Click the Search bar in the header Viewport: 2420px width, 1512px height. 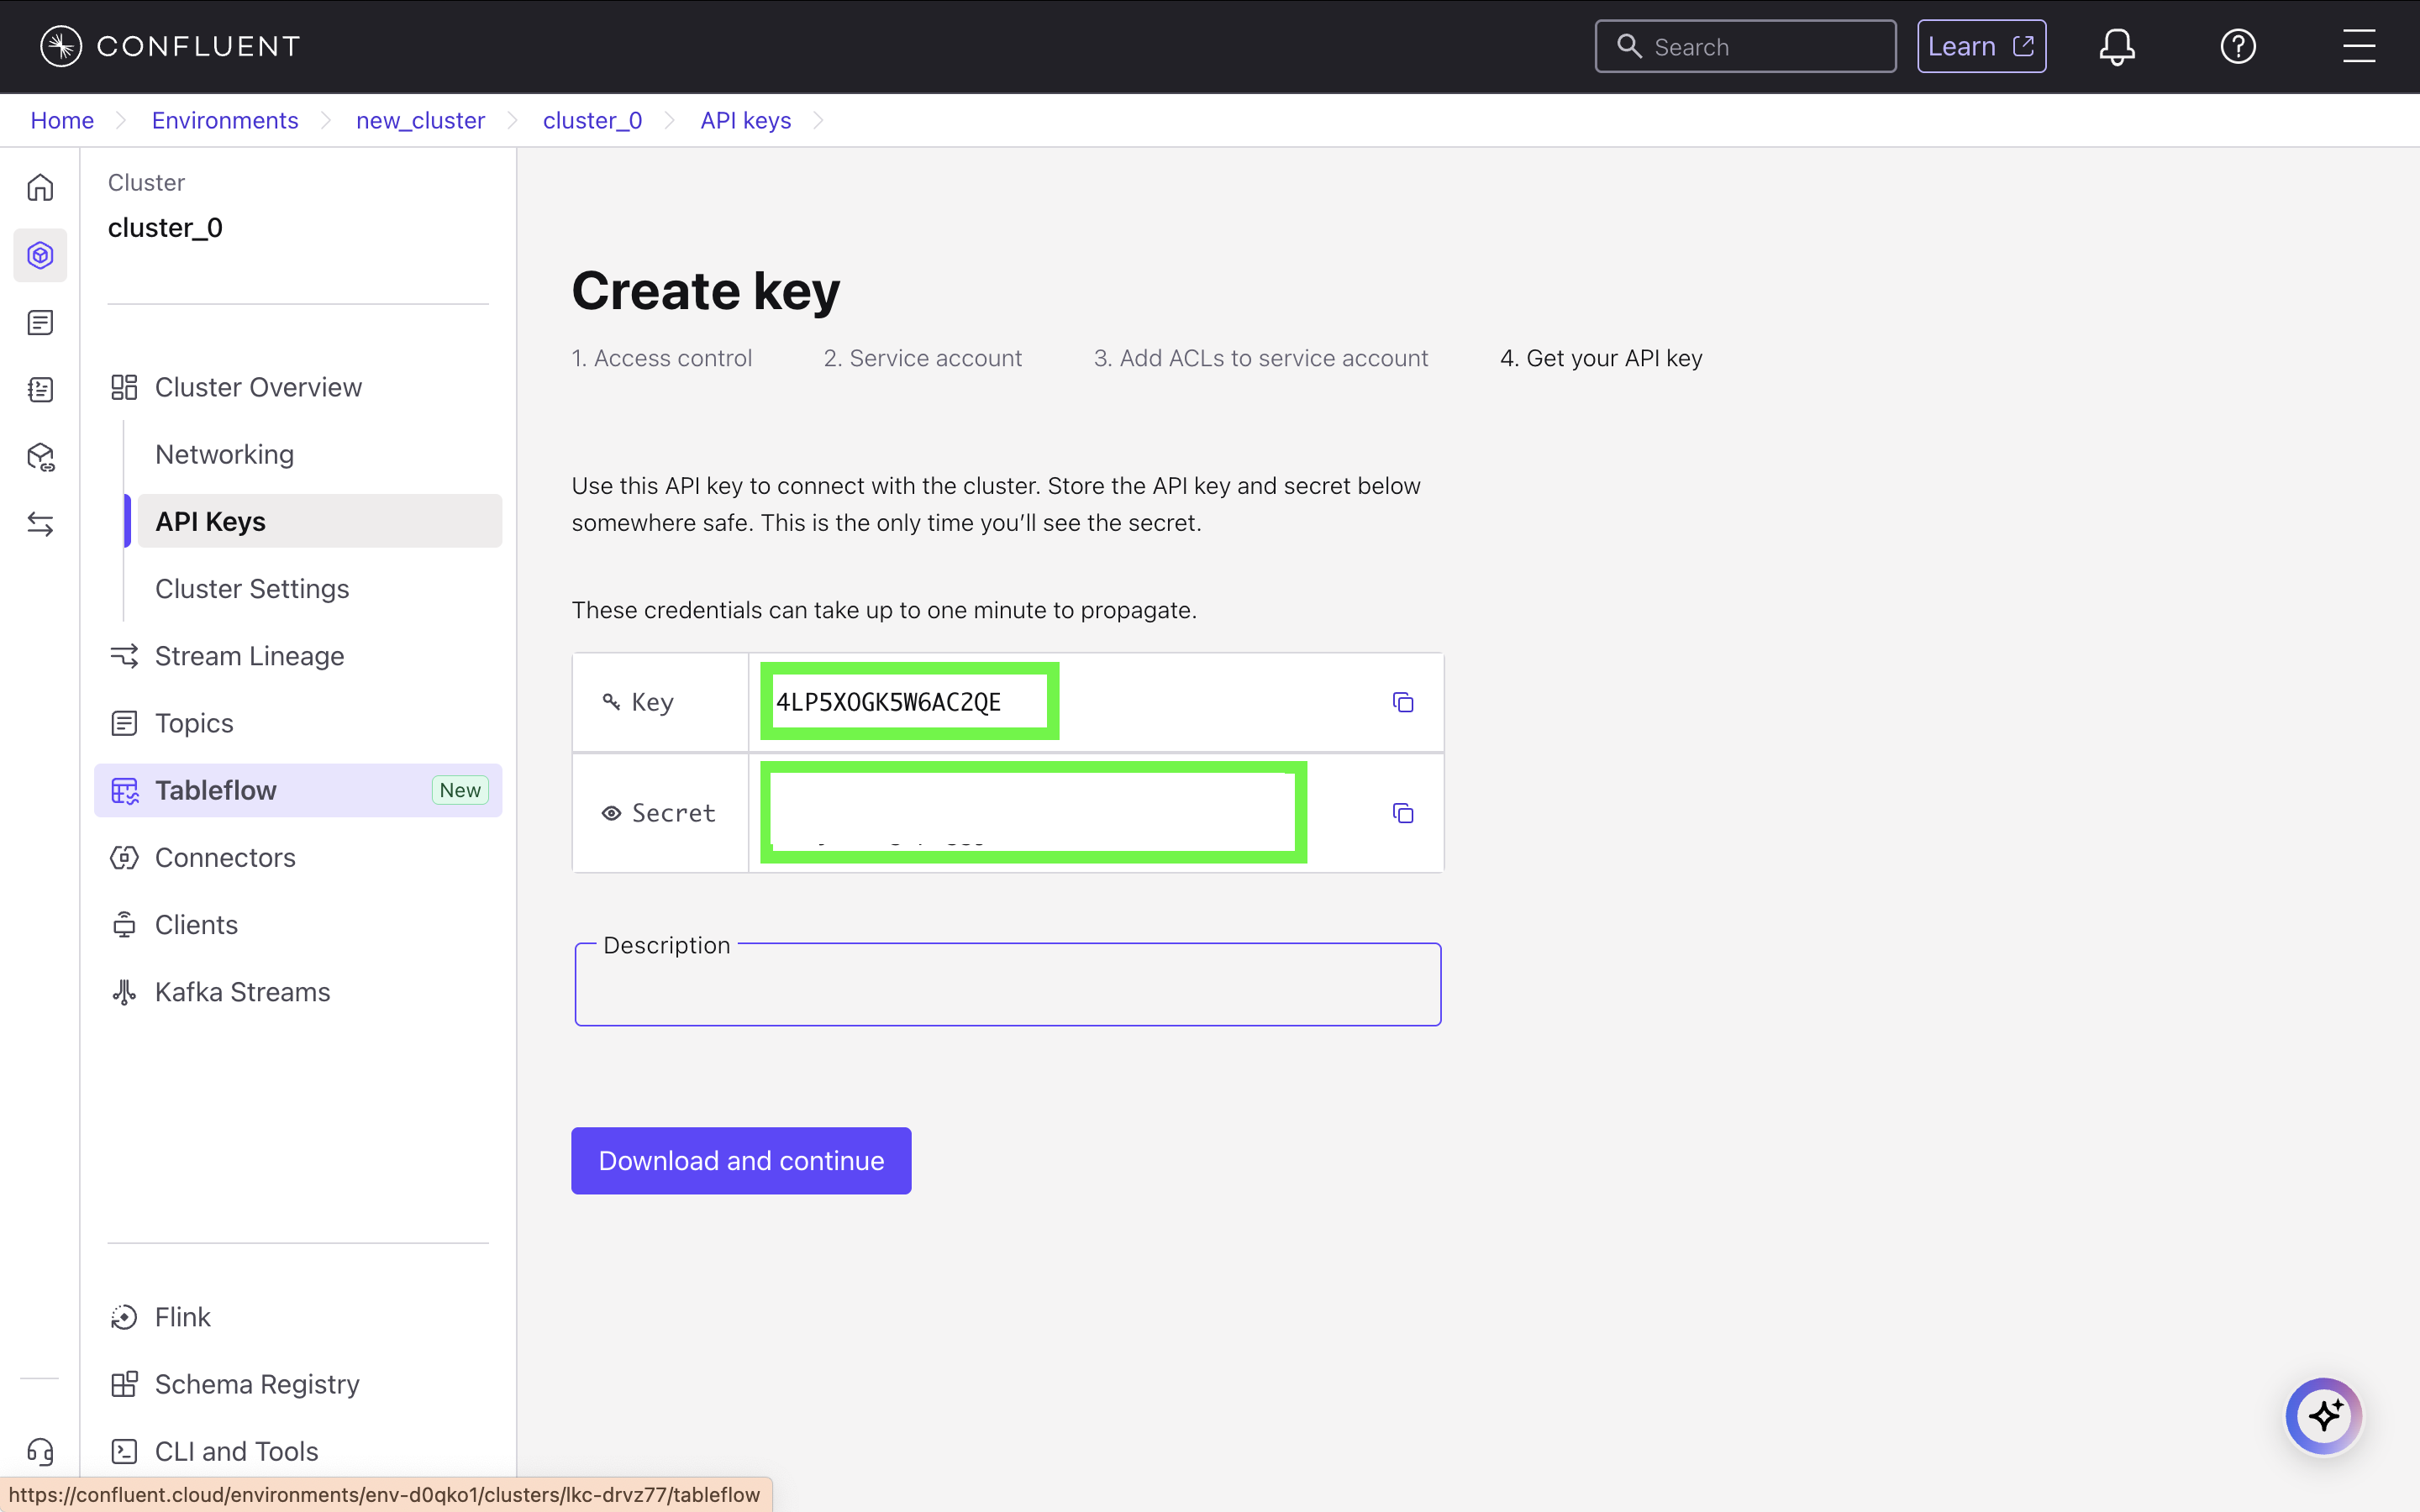click(1745, 46)
